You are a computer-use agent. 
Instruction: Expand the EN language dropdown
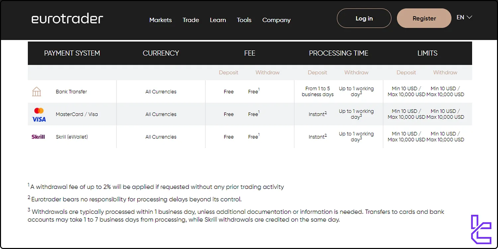[x=464, y=17]
